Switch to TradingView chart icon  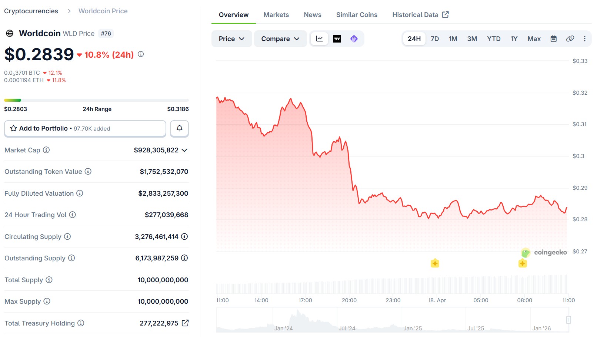coord(337,39)
